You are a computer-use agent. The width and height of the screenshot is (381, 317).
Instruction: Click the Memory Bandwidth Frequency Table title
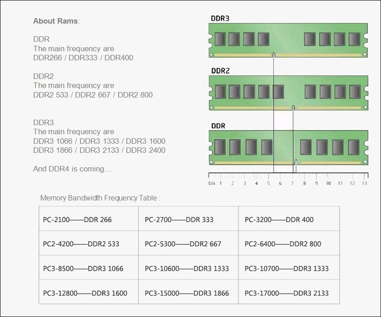[x=100, y=198]
